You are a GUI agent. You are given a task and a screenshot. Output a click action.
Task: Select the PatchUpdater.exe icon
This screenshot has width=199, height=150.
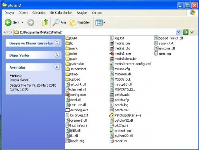coord(112,115)
